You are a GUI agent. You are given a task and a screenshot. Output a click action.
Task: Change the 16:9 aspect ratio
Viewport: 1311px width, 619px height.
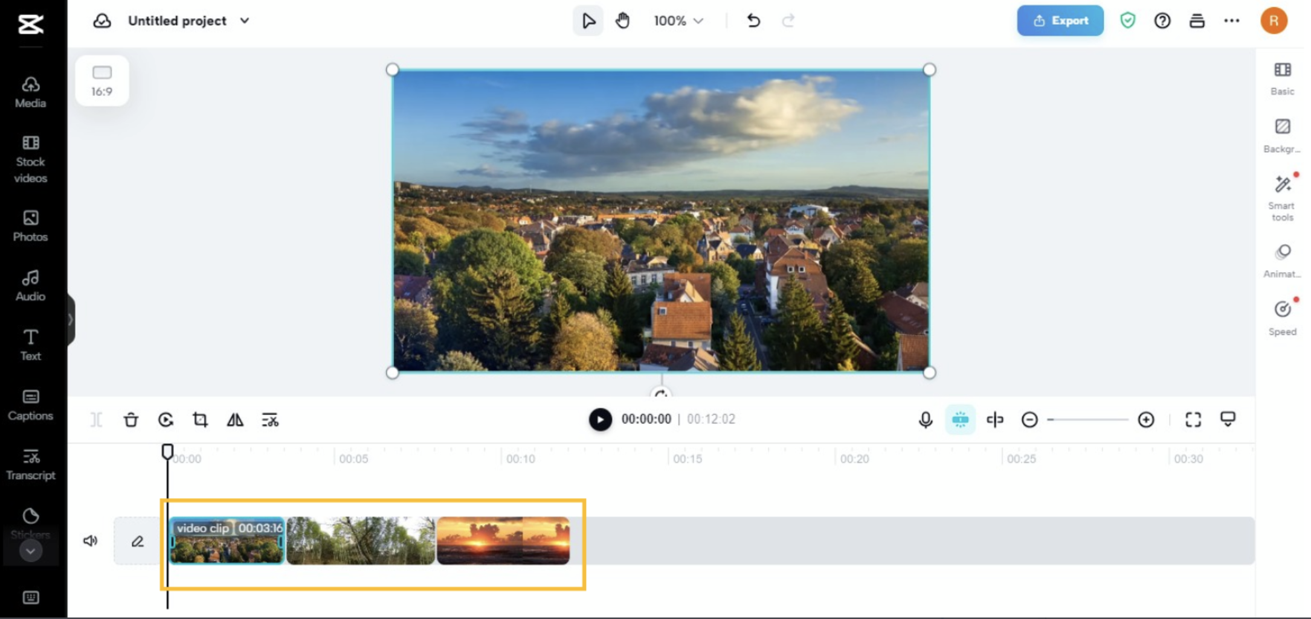pyautogui.click(x=102, y=81)
